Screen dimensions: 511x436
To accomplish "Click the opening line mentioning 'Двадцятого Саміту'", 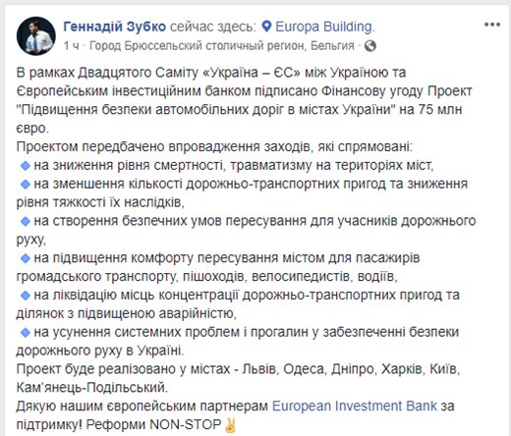I will click(x=211, y=73).
